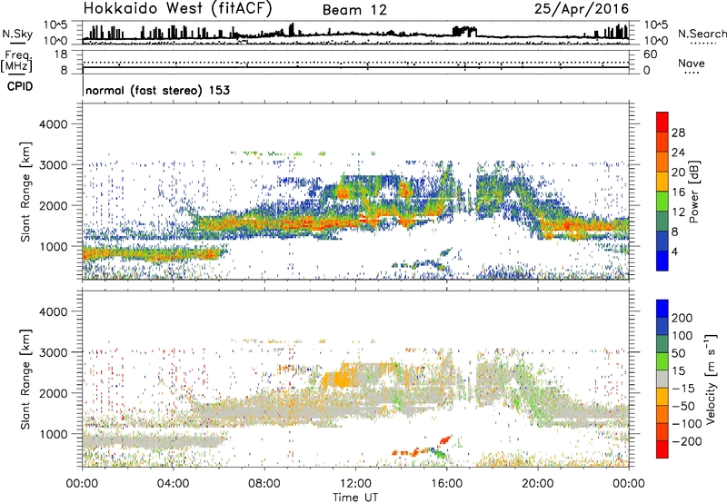Click the '3000' tick of the velocity plot
Screen dimensions: 727x503
coord(54,352)
